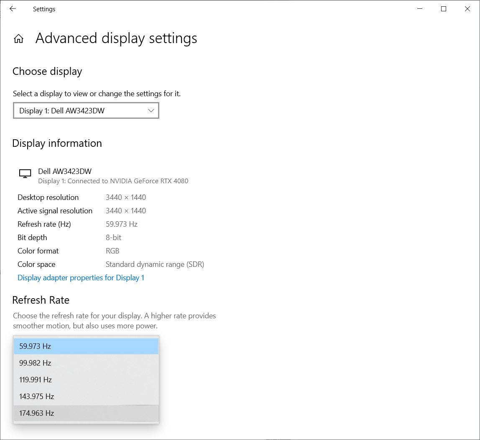The width and height of the screenshot is (480, 440).
Task: Set refresh rate to 143.975 Hz
Action: 86,396
